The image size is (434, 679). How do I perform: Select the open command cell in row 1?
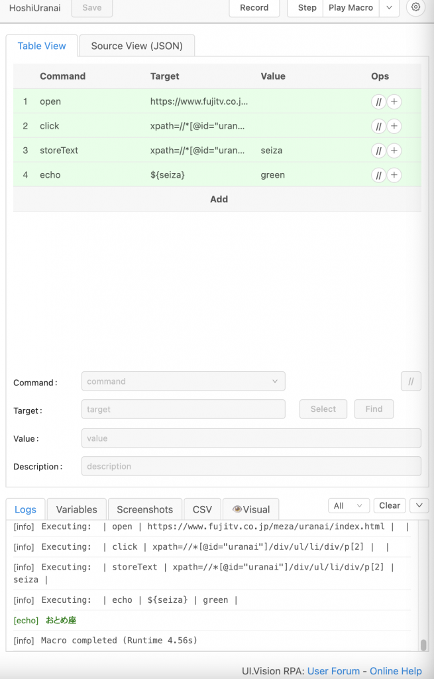click(x=50, y=101)
